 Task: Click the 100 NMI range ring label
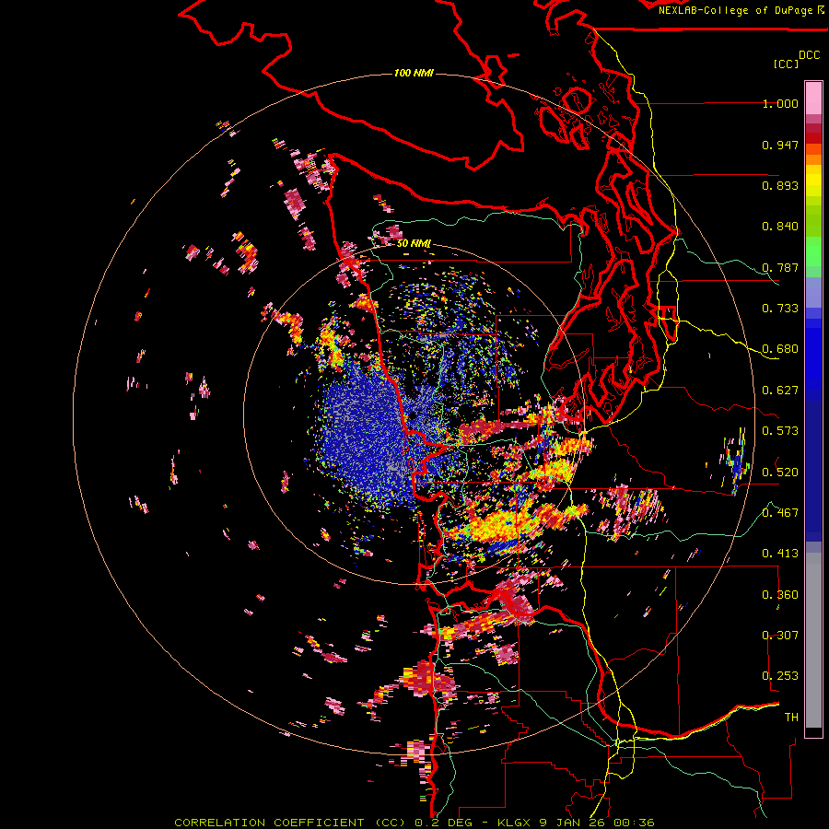(414, 73)
